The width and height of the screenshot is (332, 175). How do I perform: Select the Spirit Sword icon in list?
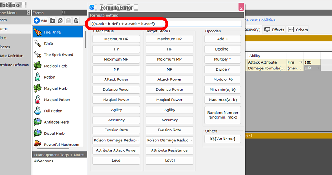click(37, 55)
